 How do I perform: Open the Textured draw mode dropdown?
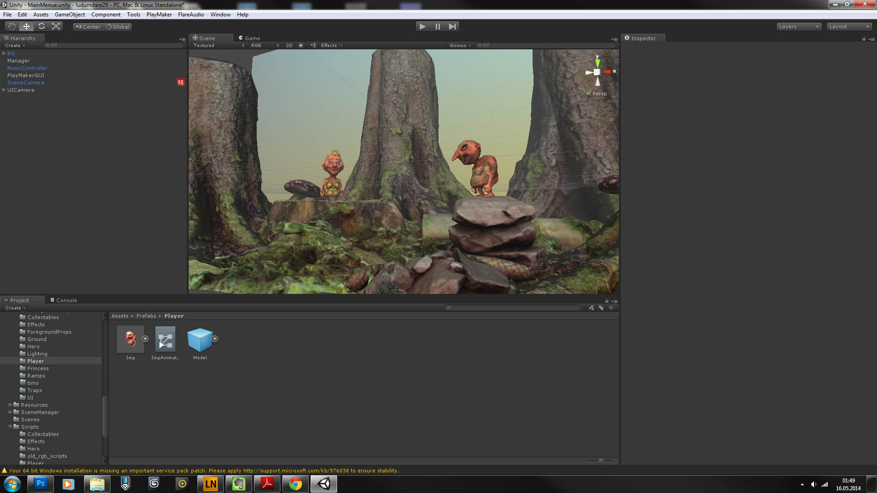pyautogui.click(x=218, y=45)
